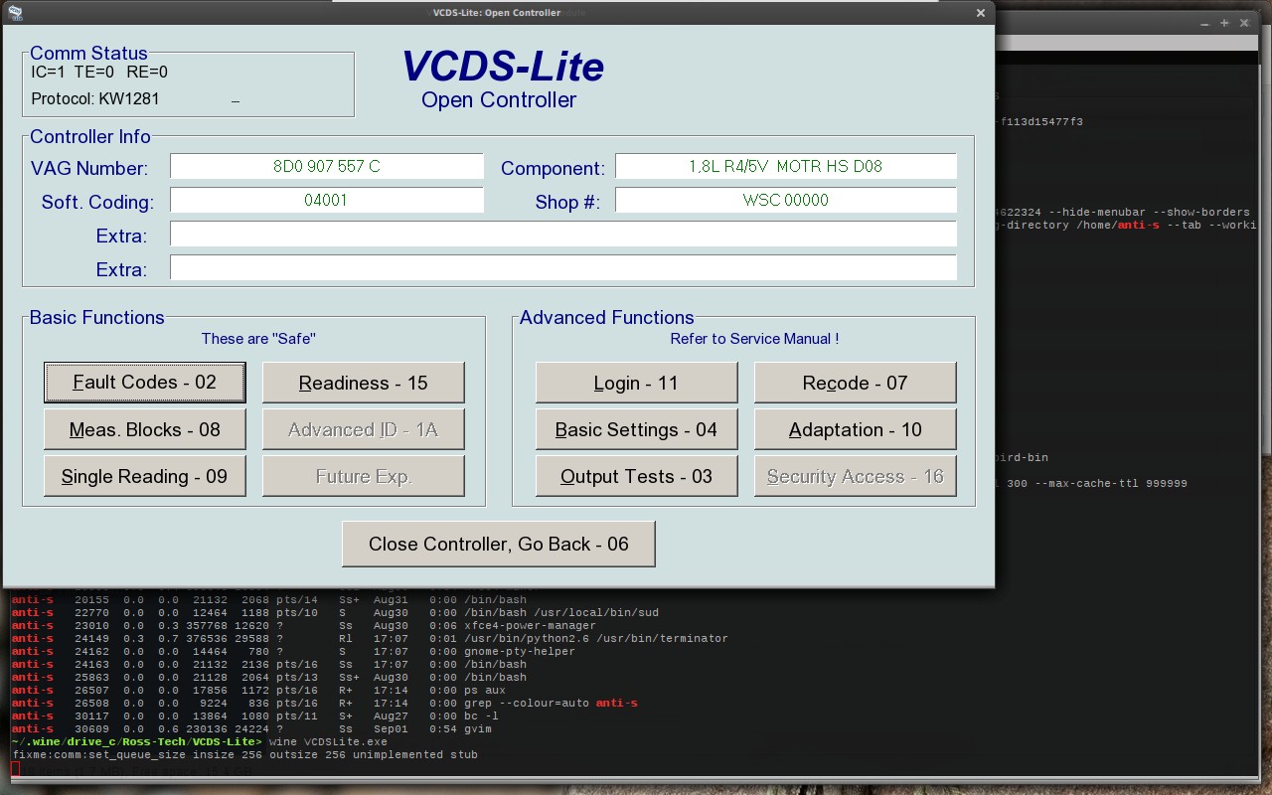The height and width of the screenshot is (795, 1272).
Task: Click the Shop # field WSC 00000
Action: (x=786, y=200)
